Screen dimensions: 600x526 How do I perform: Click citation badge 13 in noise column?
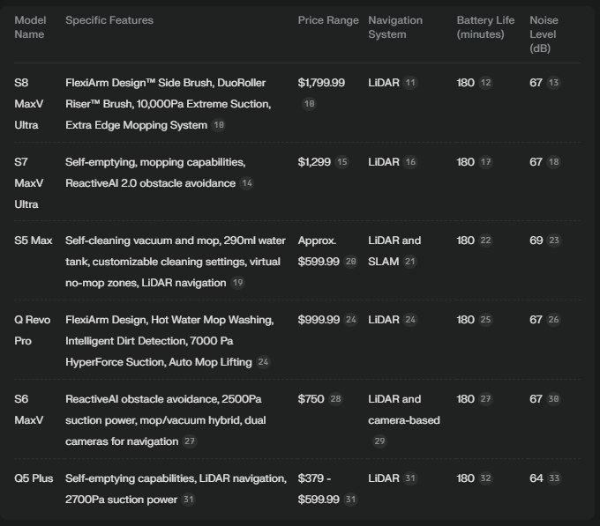point(554,83)
